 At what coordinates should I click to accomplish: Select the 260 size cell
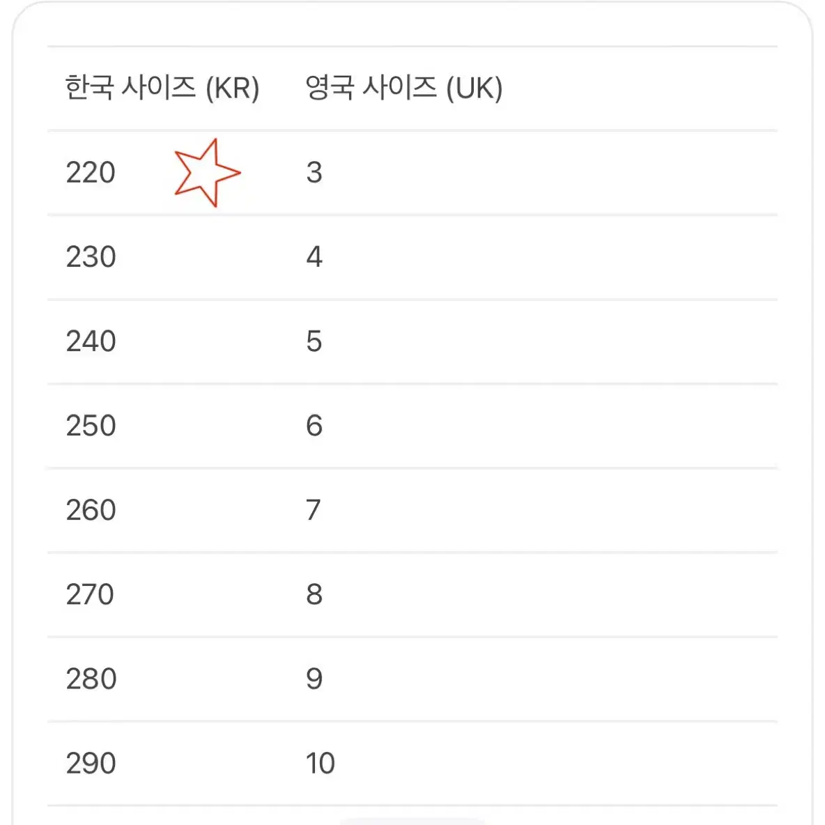point(91,510)
